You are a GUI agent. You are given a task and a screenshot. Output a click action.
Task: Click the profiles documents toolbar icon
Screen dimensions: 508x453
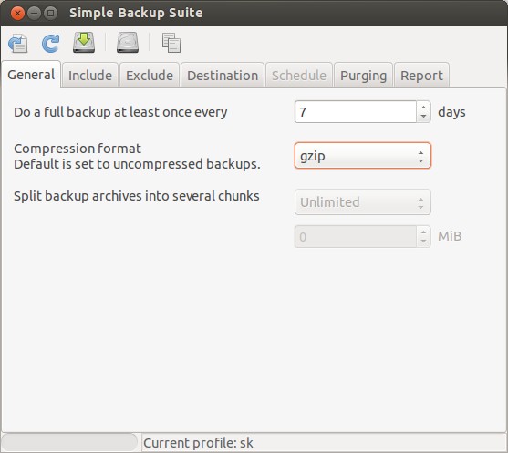click(x=171, y=43)
